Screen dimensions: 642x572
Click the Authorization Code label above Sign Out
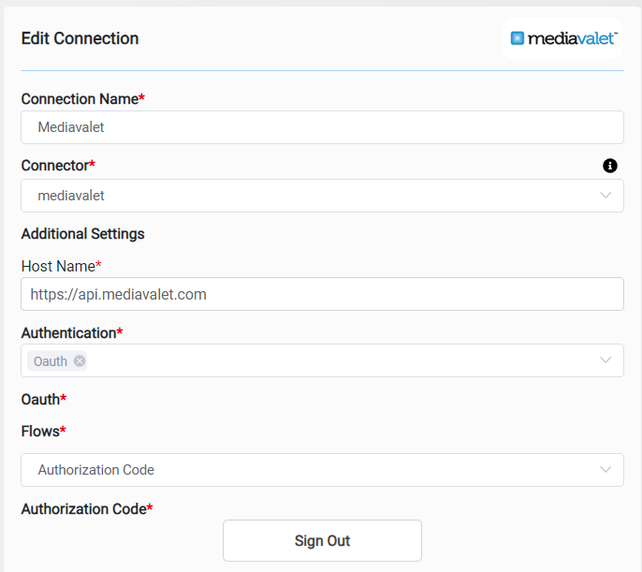click(83, 509)
